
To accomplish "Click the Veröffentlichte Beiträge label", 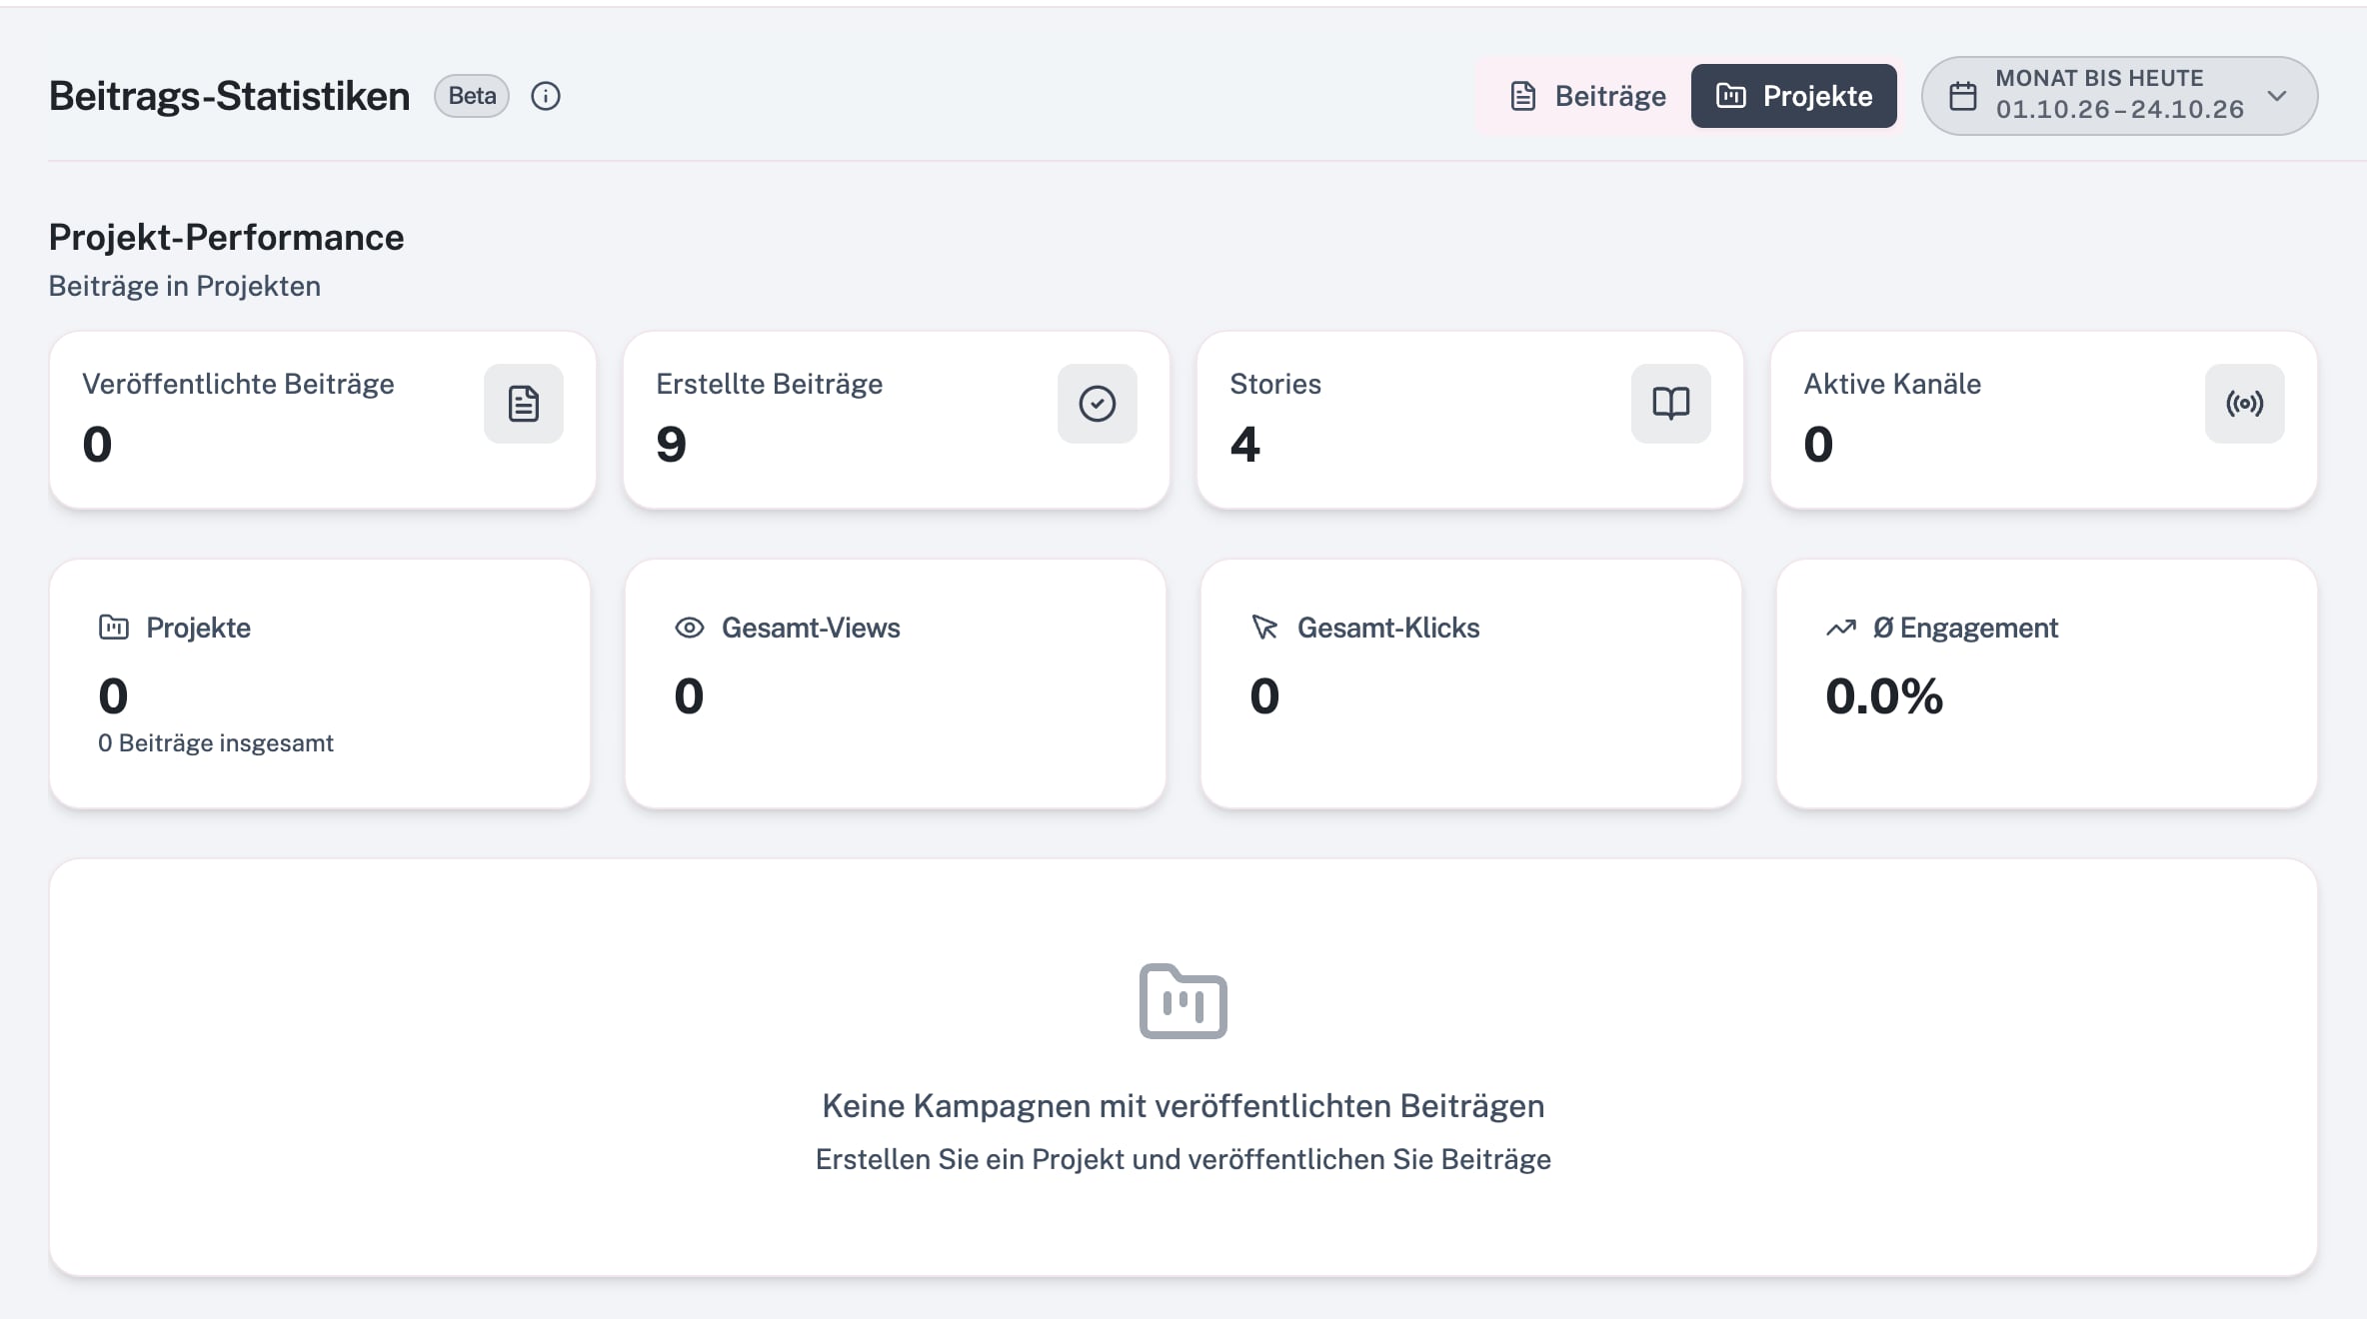I will tap(238, 384).
